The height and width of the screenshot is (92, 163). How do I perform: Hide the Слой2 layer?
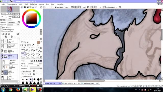(x=2, y=72)
